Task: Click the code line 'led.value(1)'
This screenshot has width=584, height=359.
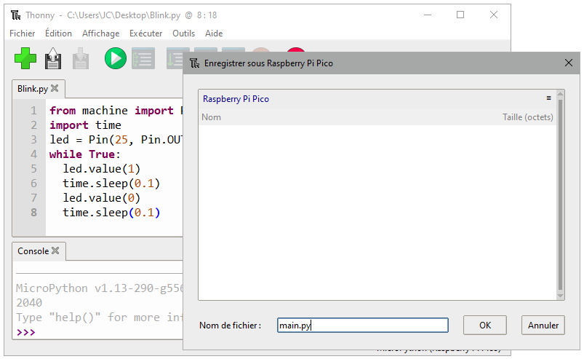Action: click(x=102, y=169)
